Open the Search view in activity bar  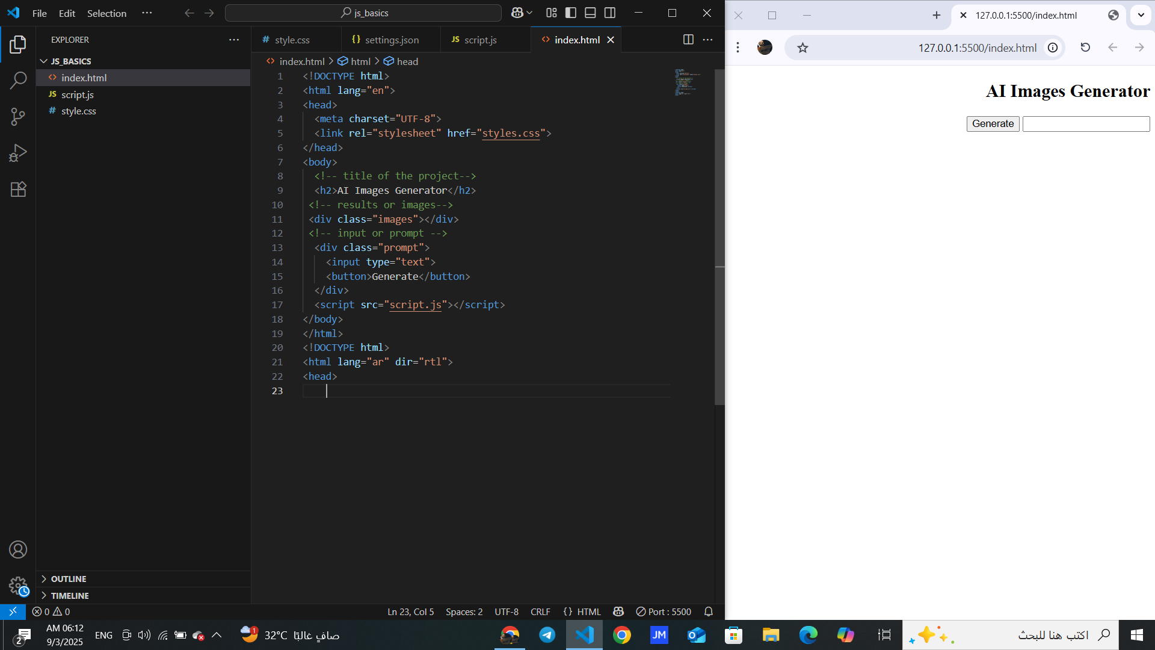[x=18, y=80]
